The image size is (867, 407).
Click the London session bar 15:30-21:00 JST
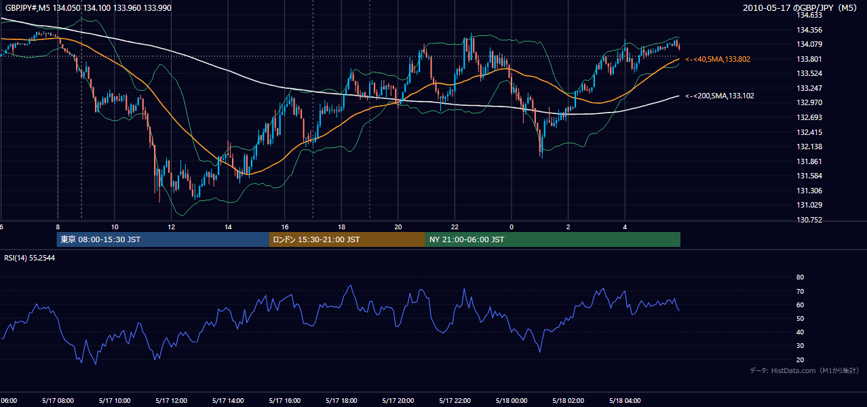coord(347,239)
